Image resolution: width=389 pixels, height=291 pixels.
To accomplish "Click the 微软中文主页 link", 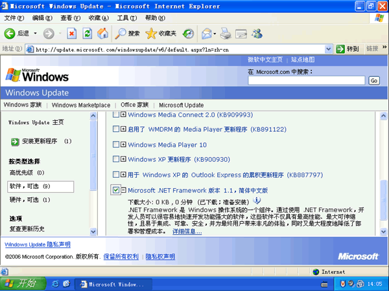I will (x=265, y=59).
